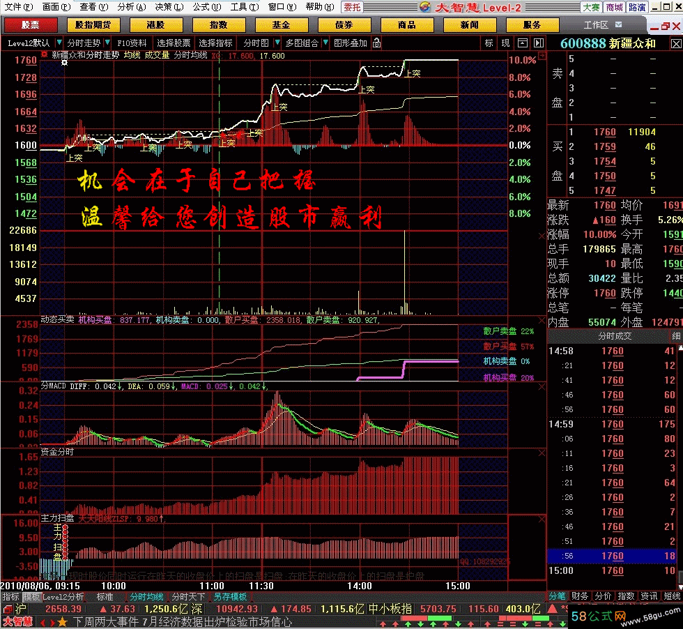Open F10资料 from the toolbar
The image size is (683, 629).
[132, 43]
